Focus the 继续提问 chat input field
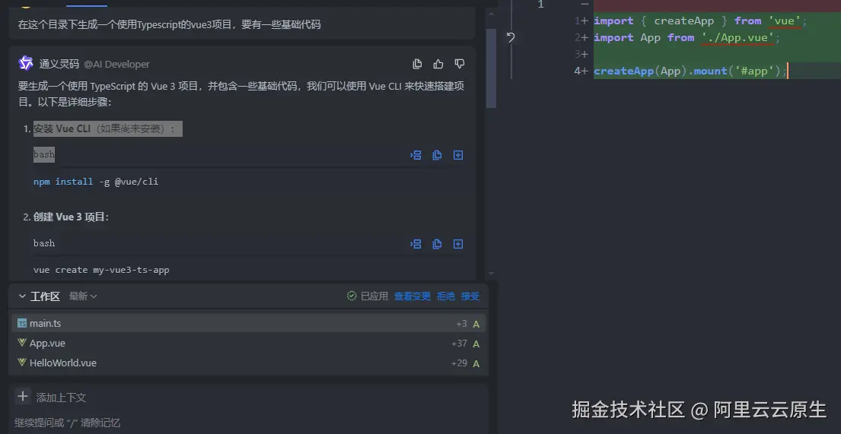The image size is (841, 434). [x=248, y=422]
